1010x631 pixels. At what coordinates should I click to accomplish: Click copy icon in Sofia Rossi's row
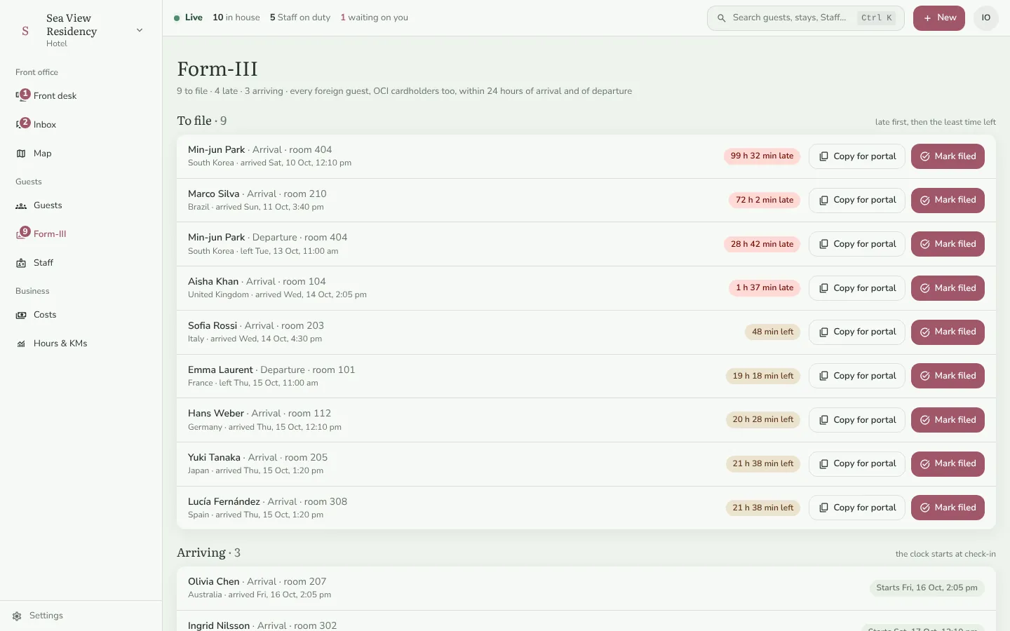(823, 332)
